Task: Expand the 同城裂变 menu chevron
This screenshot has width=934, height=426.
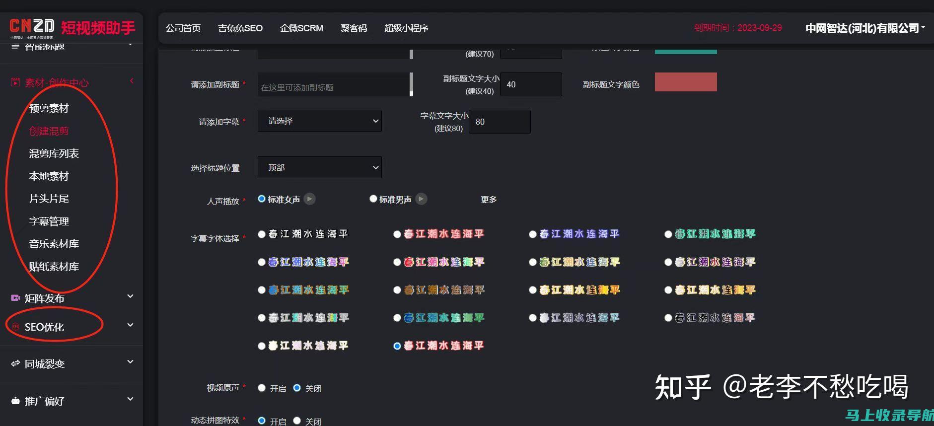Action: click(130, 362)
